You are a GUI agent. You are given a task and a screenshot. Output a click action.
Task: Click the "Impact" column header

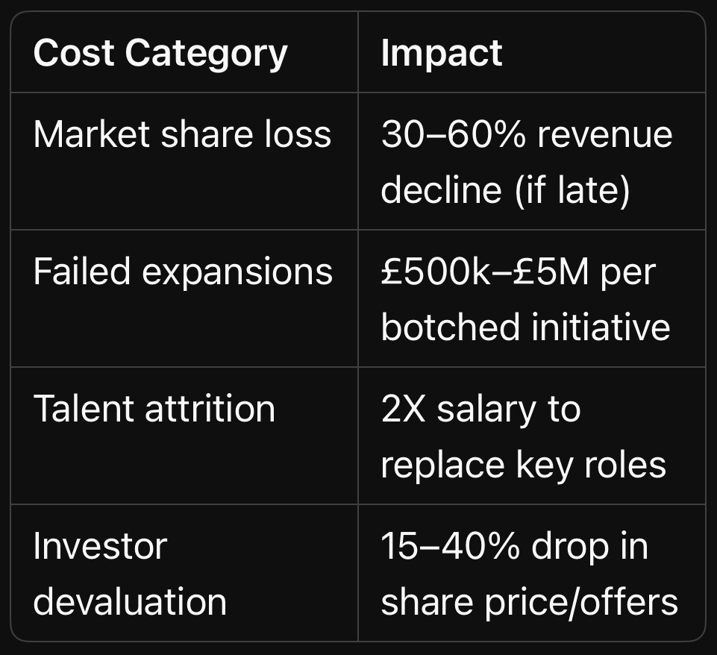click(442, 54)
